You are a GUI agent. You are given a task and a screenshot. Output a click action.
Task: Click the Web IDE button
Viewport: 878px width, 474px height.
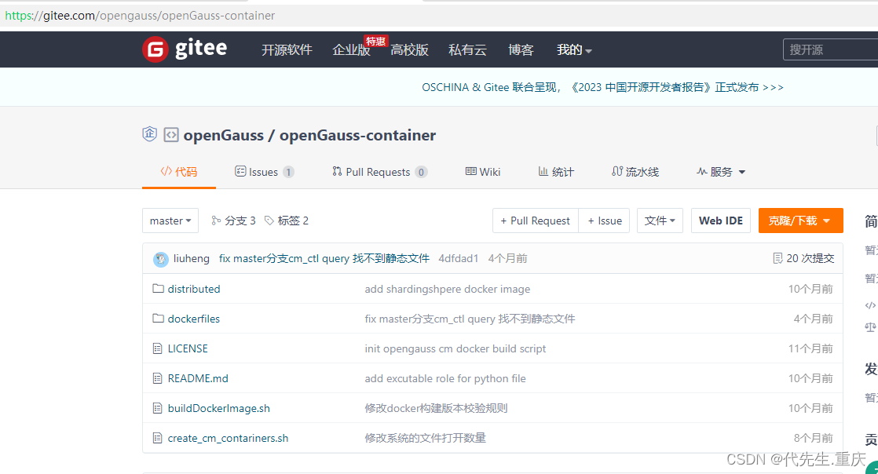click(x=720, y=221)
